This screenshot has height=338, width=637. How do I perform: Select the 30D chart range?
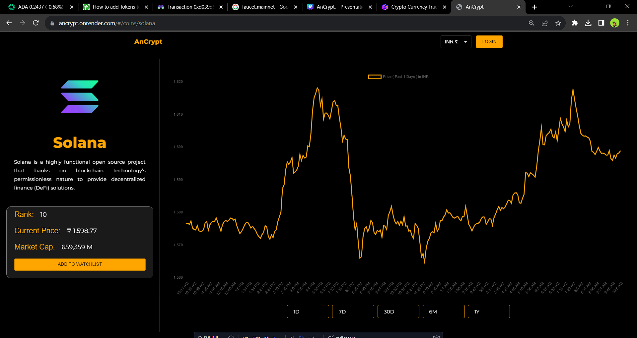click(398, 311)
